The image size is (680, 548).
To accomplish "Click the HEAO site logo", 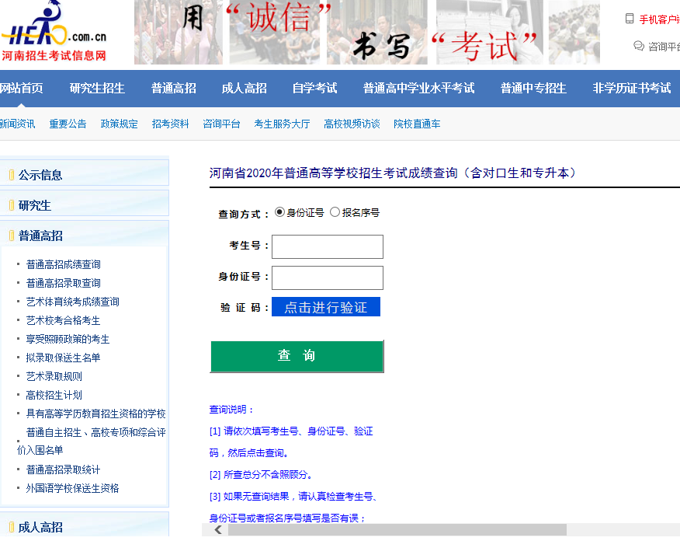I will [54, 33].
